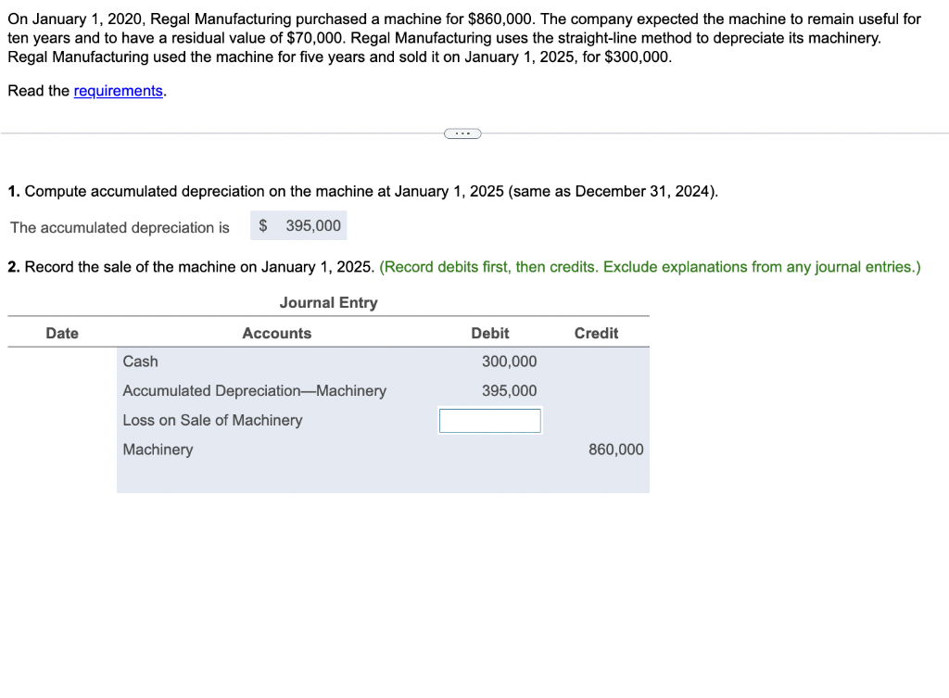
Task: Click the 860,000 Machinery credit amount
Action: (615, 450)
